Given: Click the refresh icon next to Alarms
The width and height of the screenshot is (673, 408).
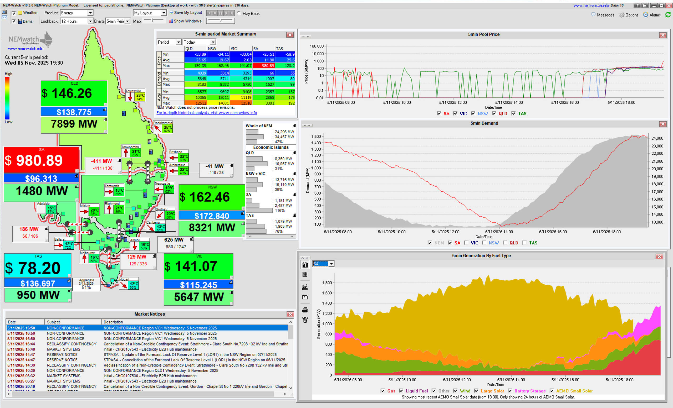Looking at the screenshot, I should point(668,15).
